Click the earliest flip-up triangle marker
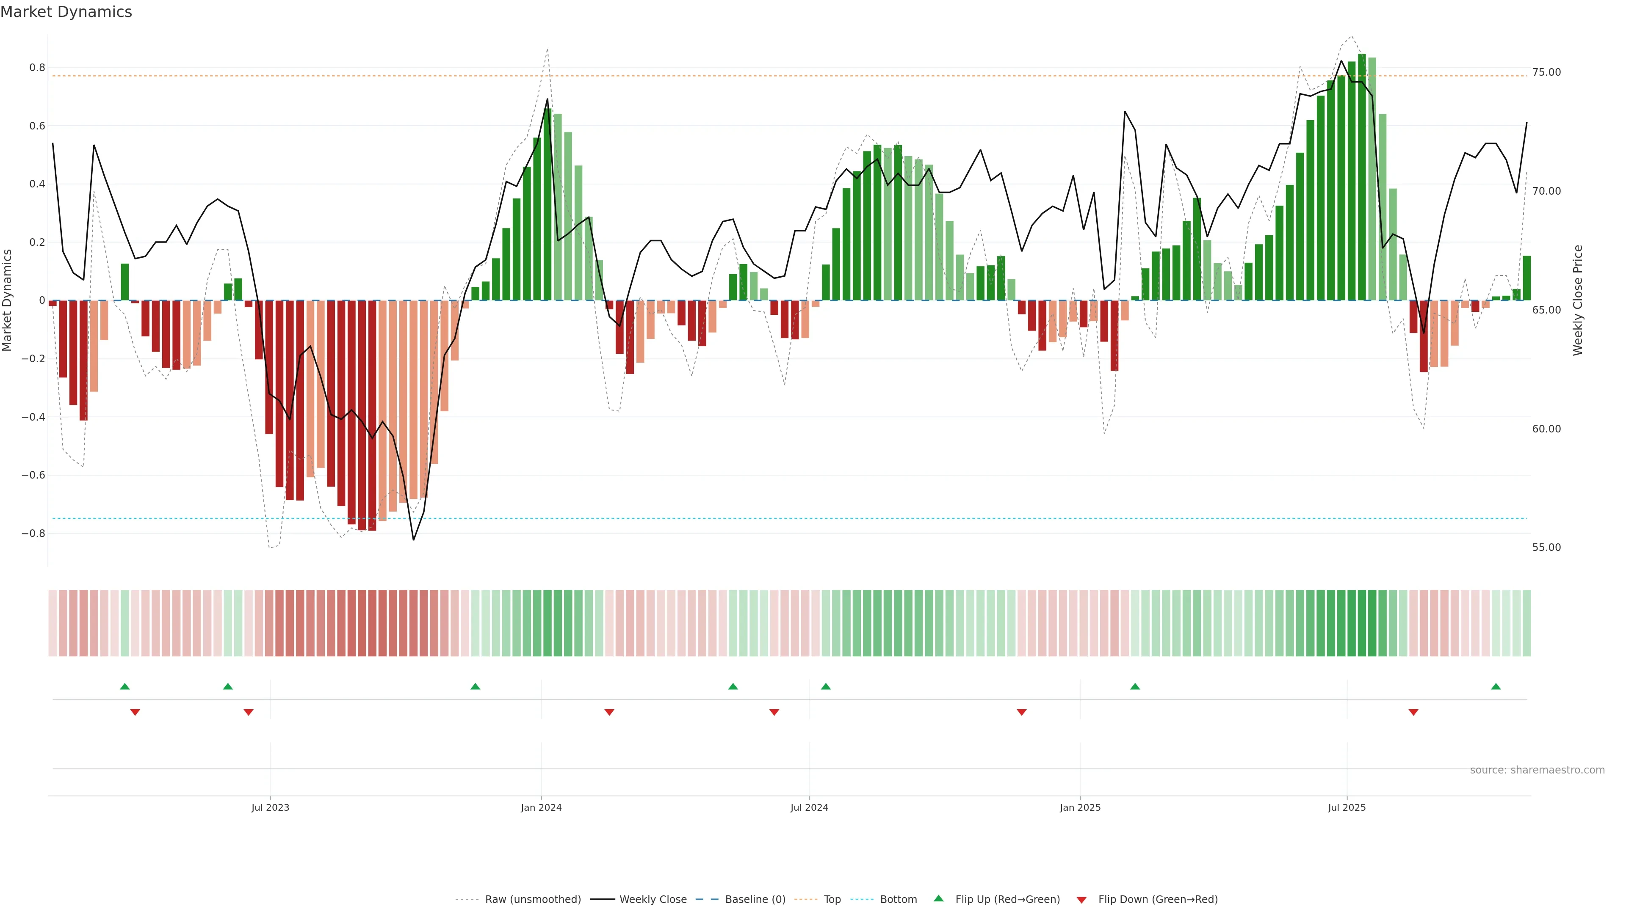Screen dimensions: 1626x914 [x=125, y=686]
